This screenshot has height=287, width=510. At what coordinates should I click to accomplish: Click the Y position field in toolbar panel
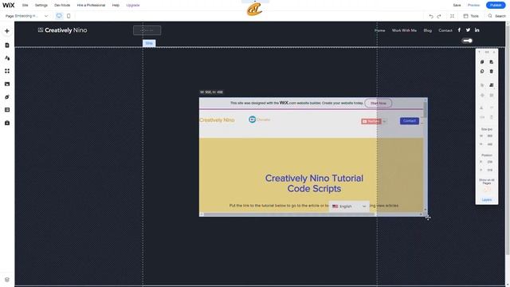click(x=489, y=170)
